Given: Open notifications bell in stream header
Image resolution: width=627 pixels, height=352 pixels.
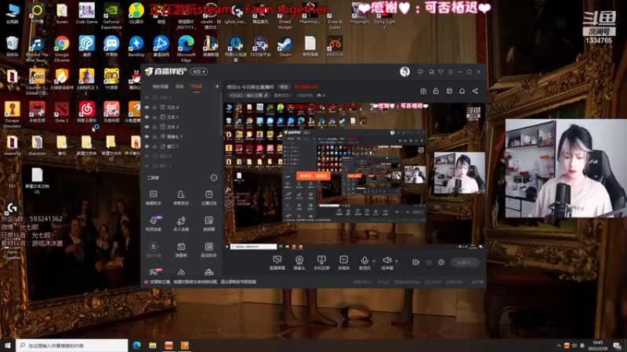Looking at the screenshot, I should tap(462, 91).
